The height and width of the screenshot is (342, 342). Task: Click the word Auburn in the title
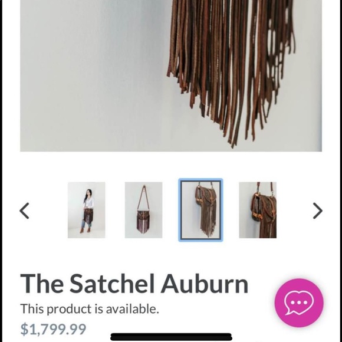point(205,284)
